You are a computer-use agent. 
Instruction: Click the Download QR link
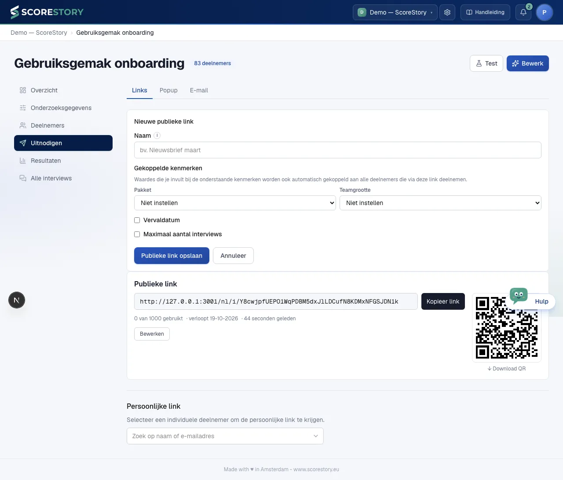pyautogui.click(x=507, y=369)
